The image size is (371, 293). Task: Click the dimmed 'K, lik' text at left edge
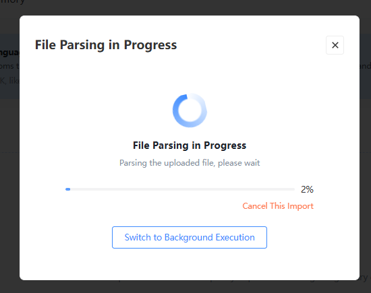(9, 81)
